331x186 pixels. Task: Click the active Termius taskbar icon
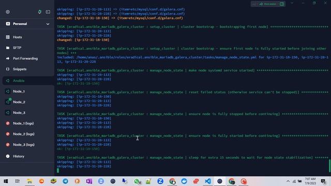click(x=220, y=181)
